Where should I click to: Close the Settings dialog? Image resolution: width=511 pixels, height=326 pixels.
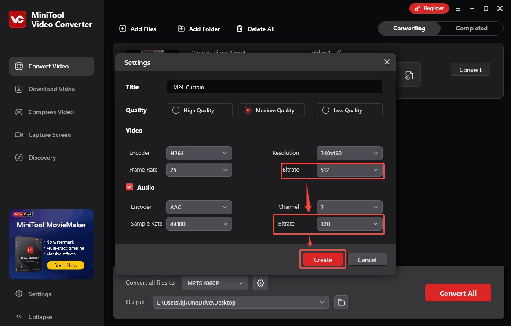click(387, 62)
